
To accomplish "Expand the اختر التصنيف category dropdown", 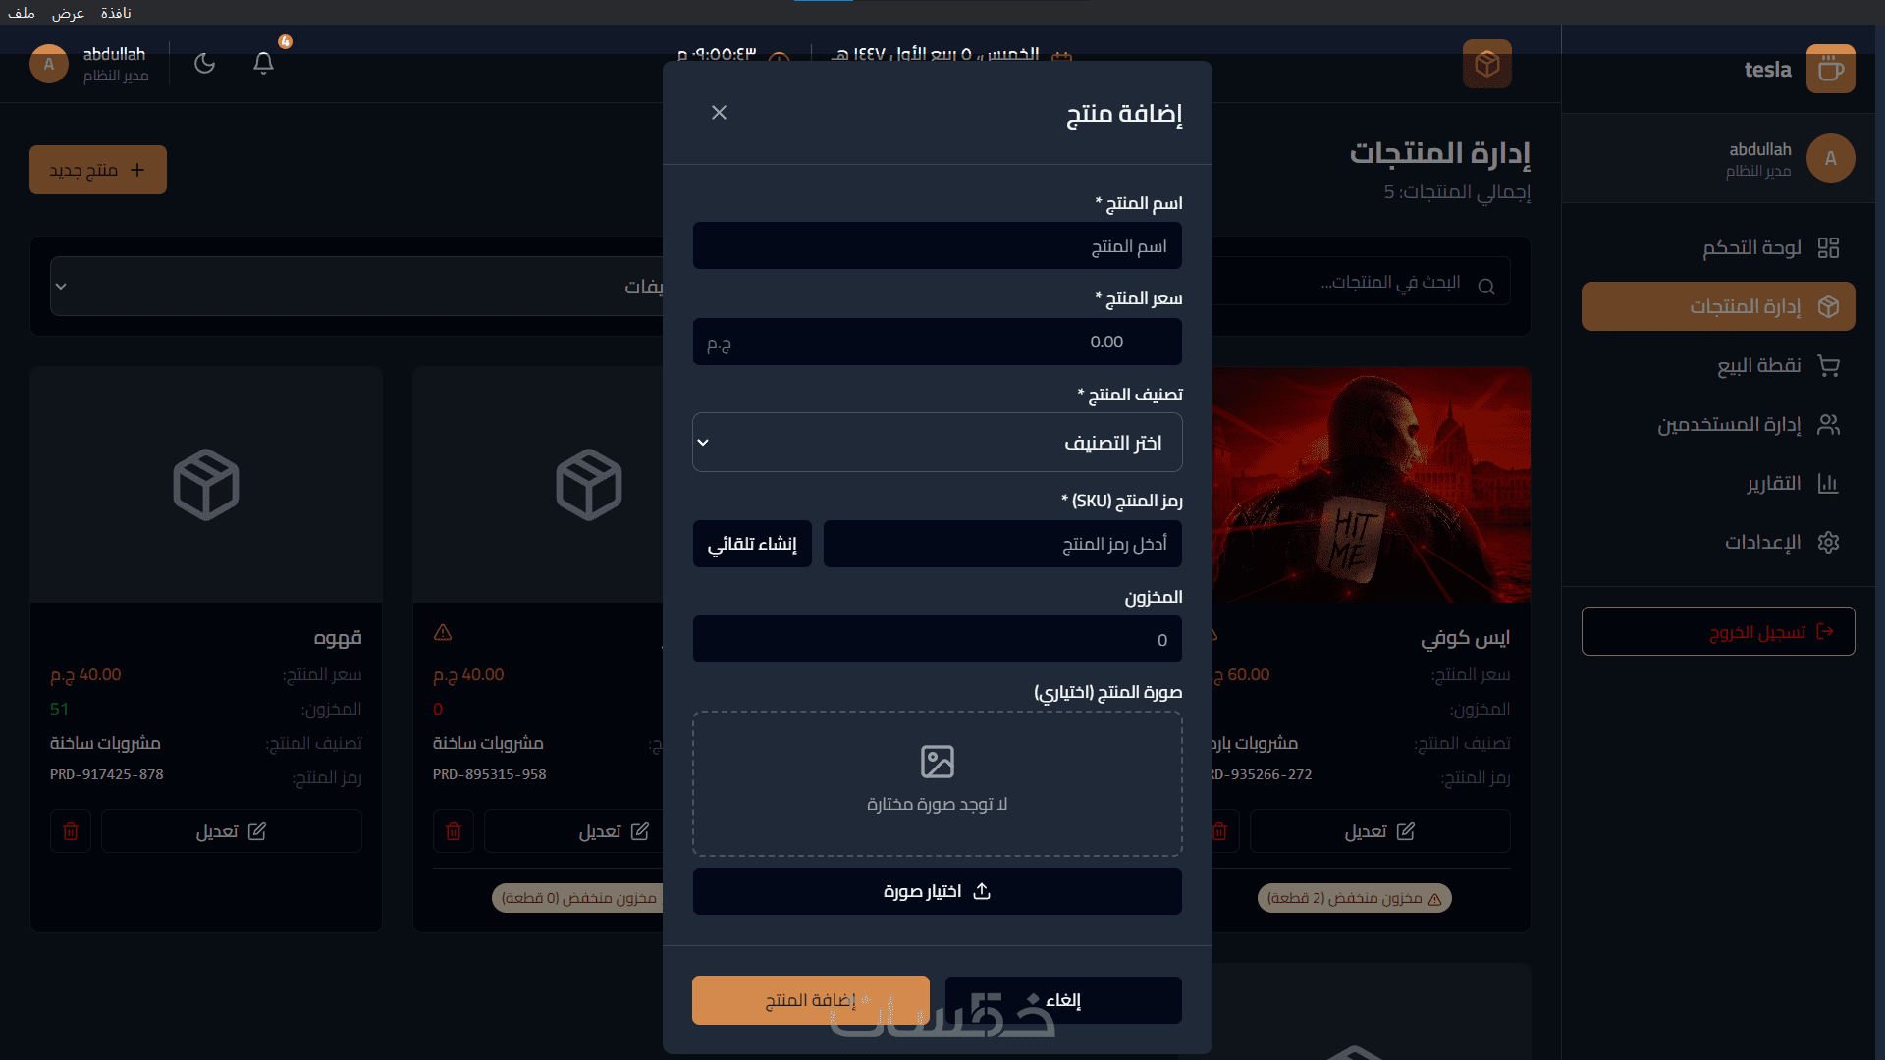I will click(937, 443).
